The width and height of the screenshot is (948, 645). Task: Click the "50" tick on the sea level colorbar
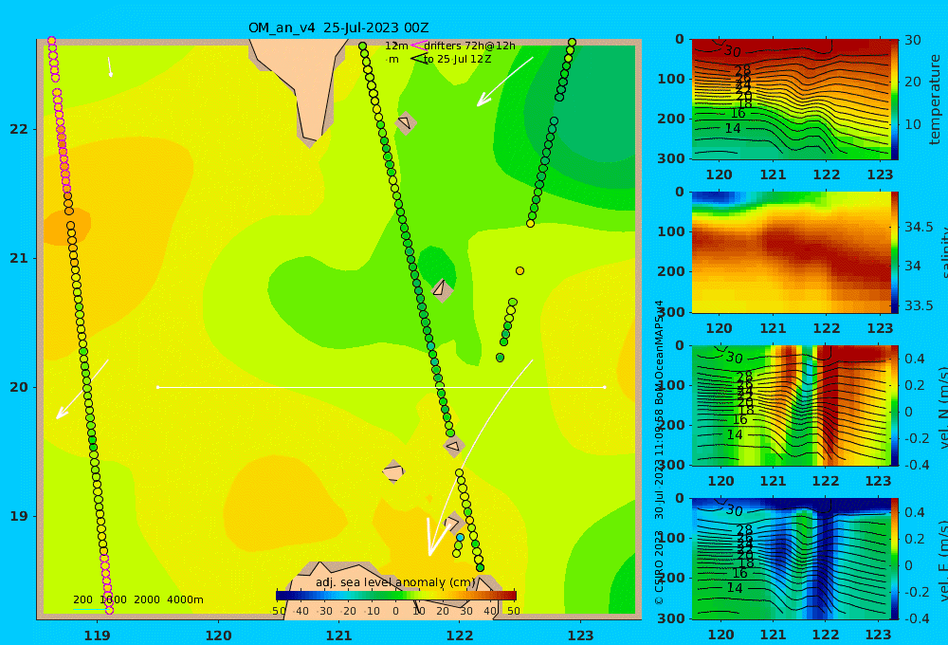pyautogui.click(x=513, y=611)
